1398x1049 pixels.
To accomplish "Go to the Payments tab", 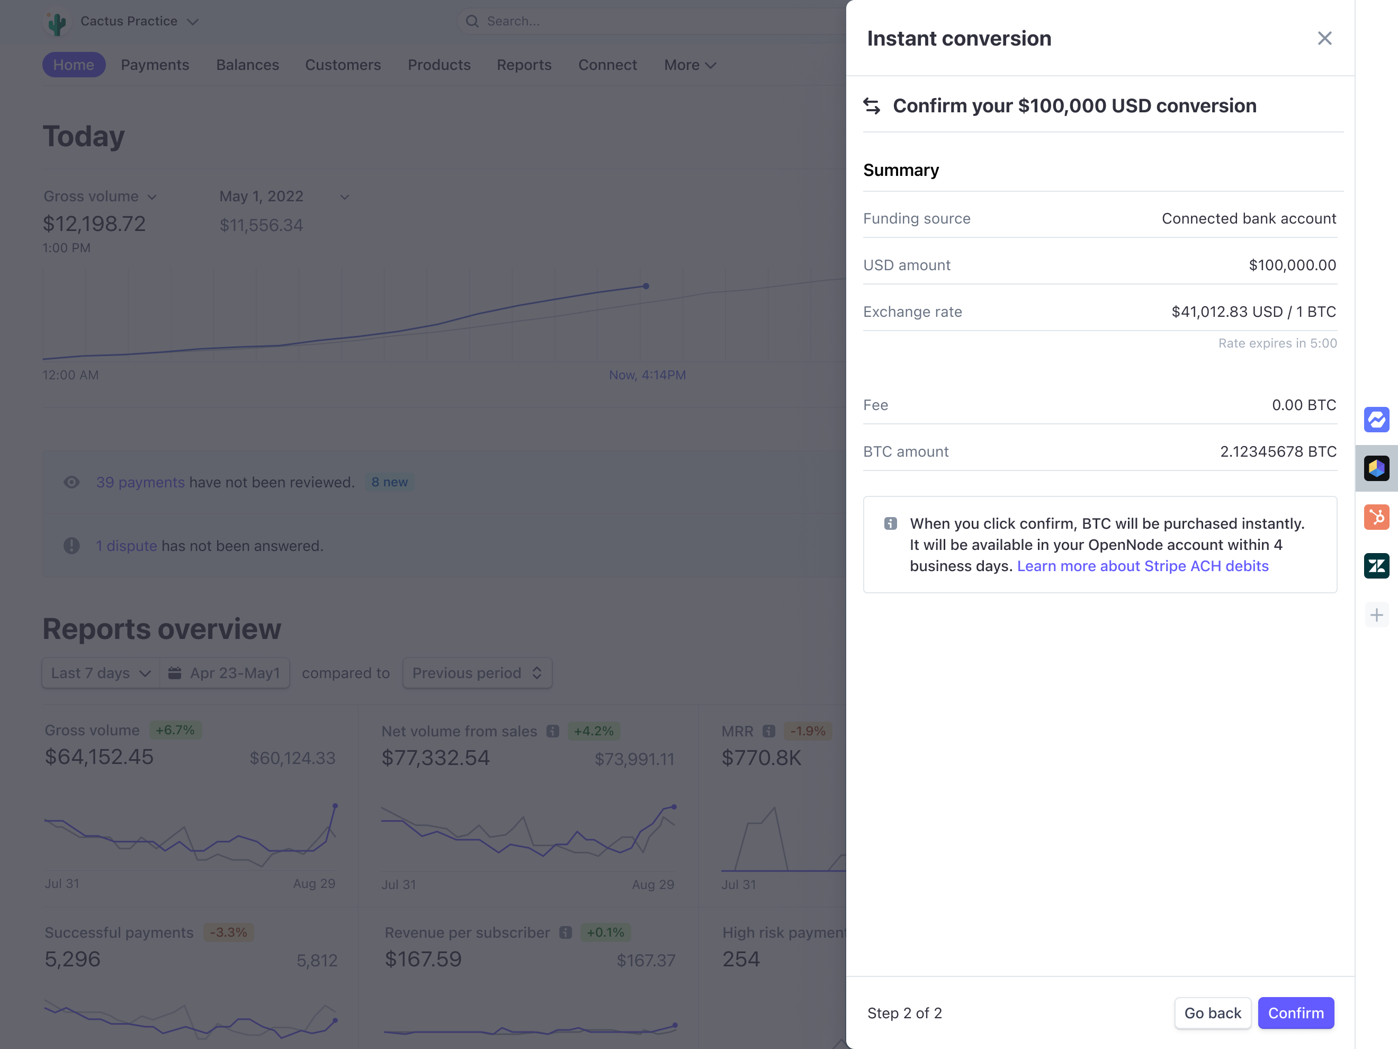I will tap(155, 65).
